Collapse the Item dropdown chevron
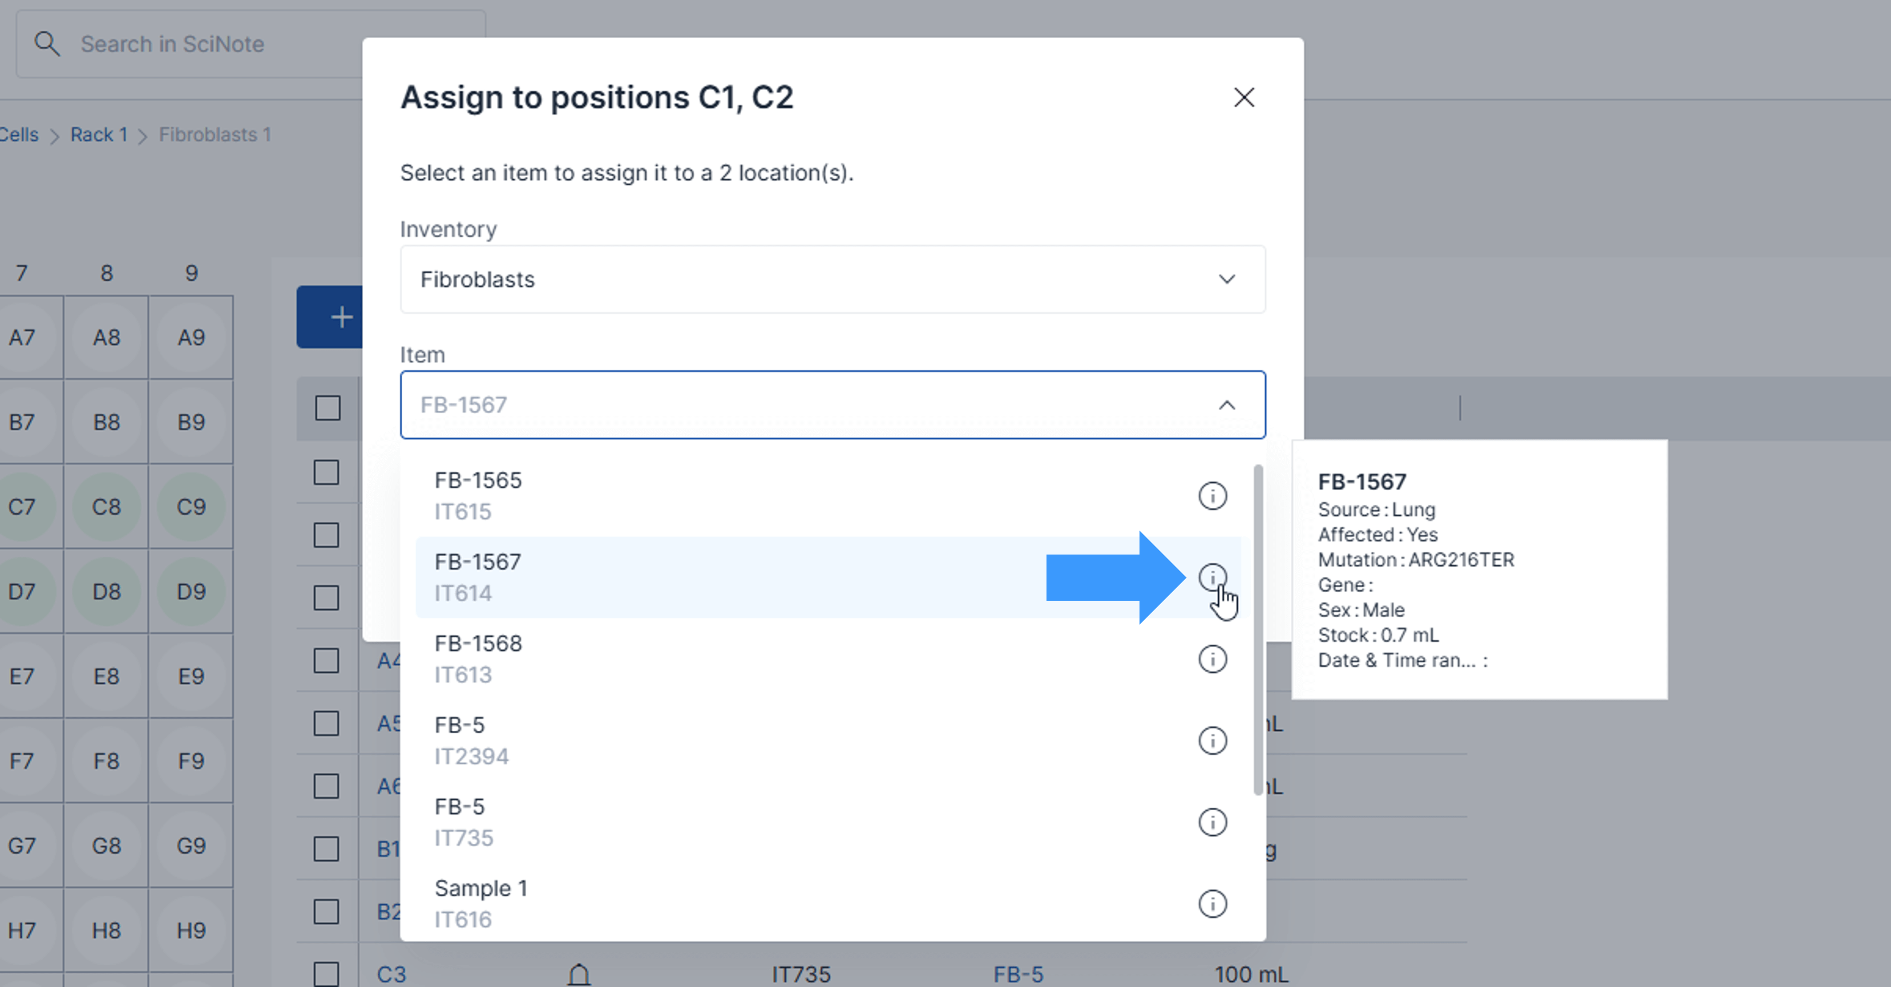 (1227, 405)
